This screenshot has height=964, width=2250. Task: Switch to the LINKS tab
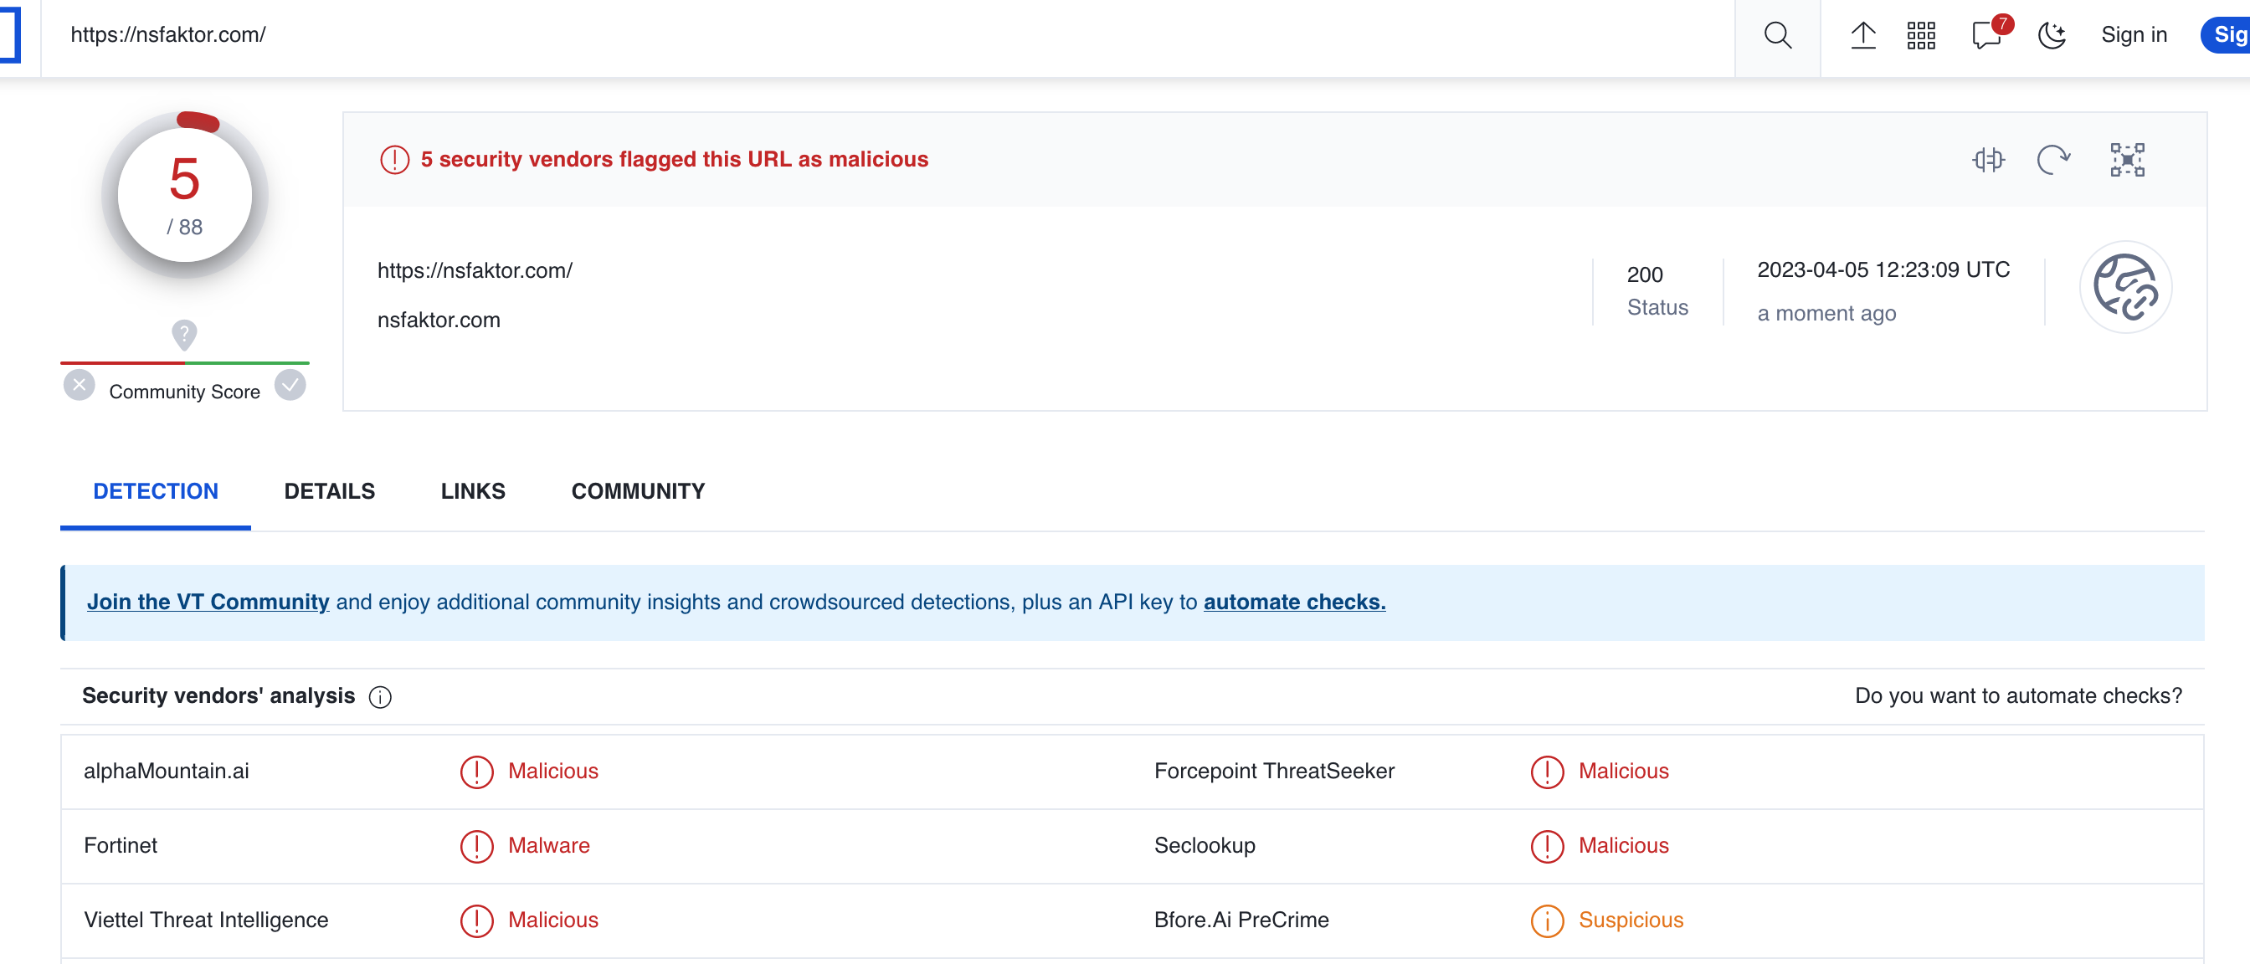click(x=473, y=491)
